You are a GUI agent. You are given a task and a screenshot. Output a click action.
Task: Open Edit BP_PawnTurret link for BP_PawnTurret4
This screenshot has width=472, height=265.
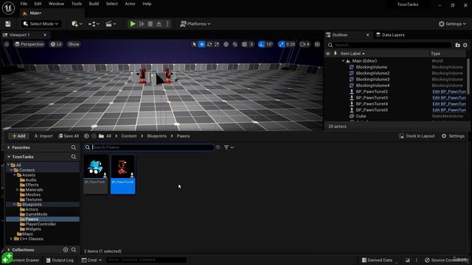coord(449,104)
